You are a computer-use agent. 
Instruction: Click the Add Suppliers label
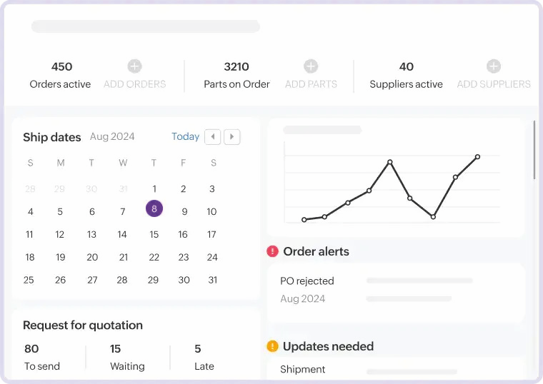(494, 84)
